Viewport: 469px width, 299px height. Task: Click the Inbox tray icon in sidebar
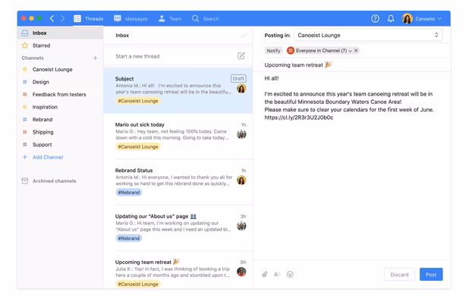25,33
